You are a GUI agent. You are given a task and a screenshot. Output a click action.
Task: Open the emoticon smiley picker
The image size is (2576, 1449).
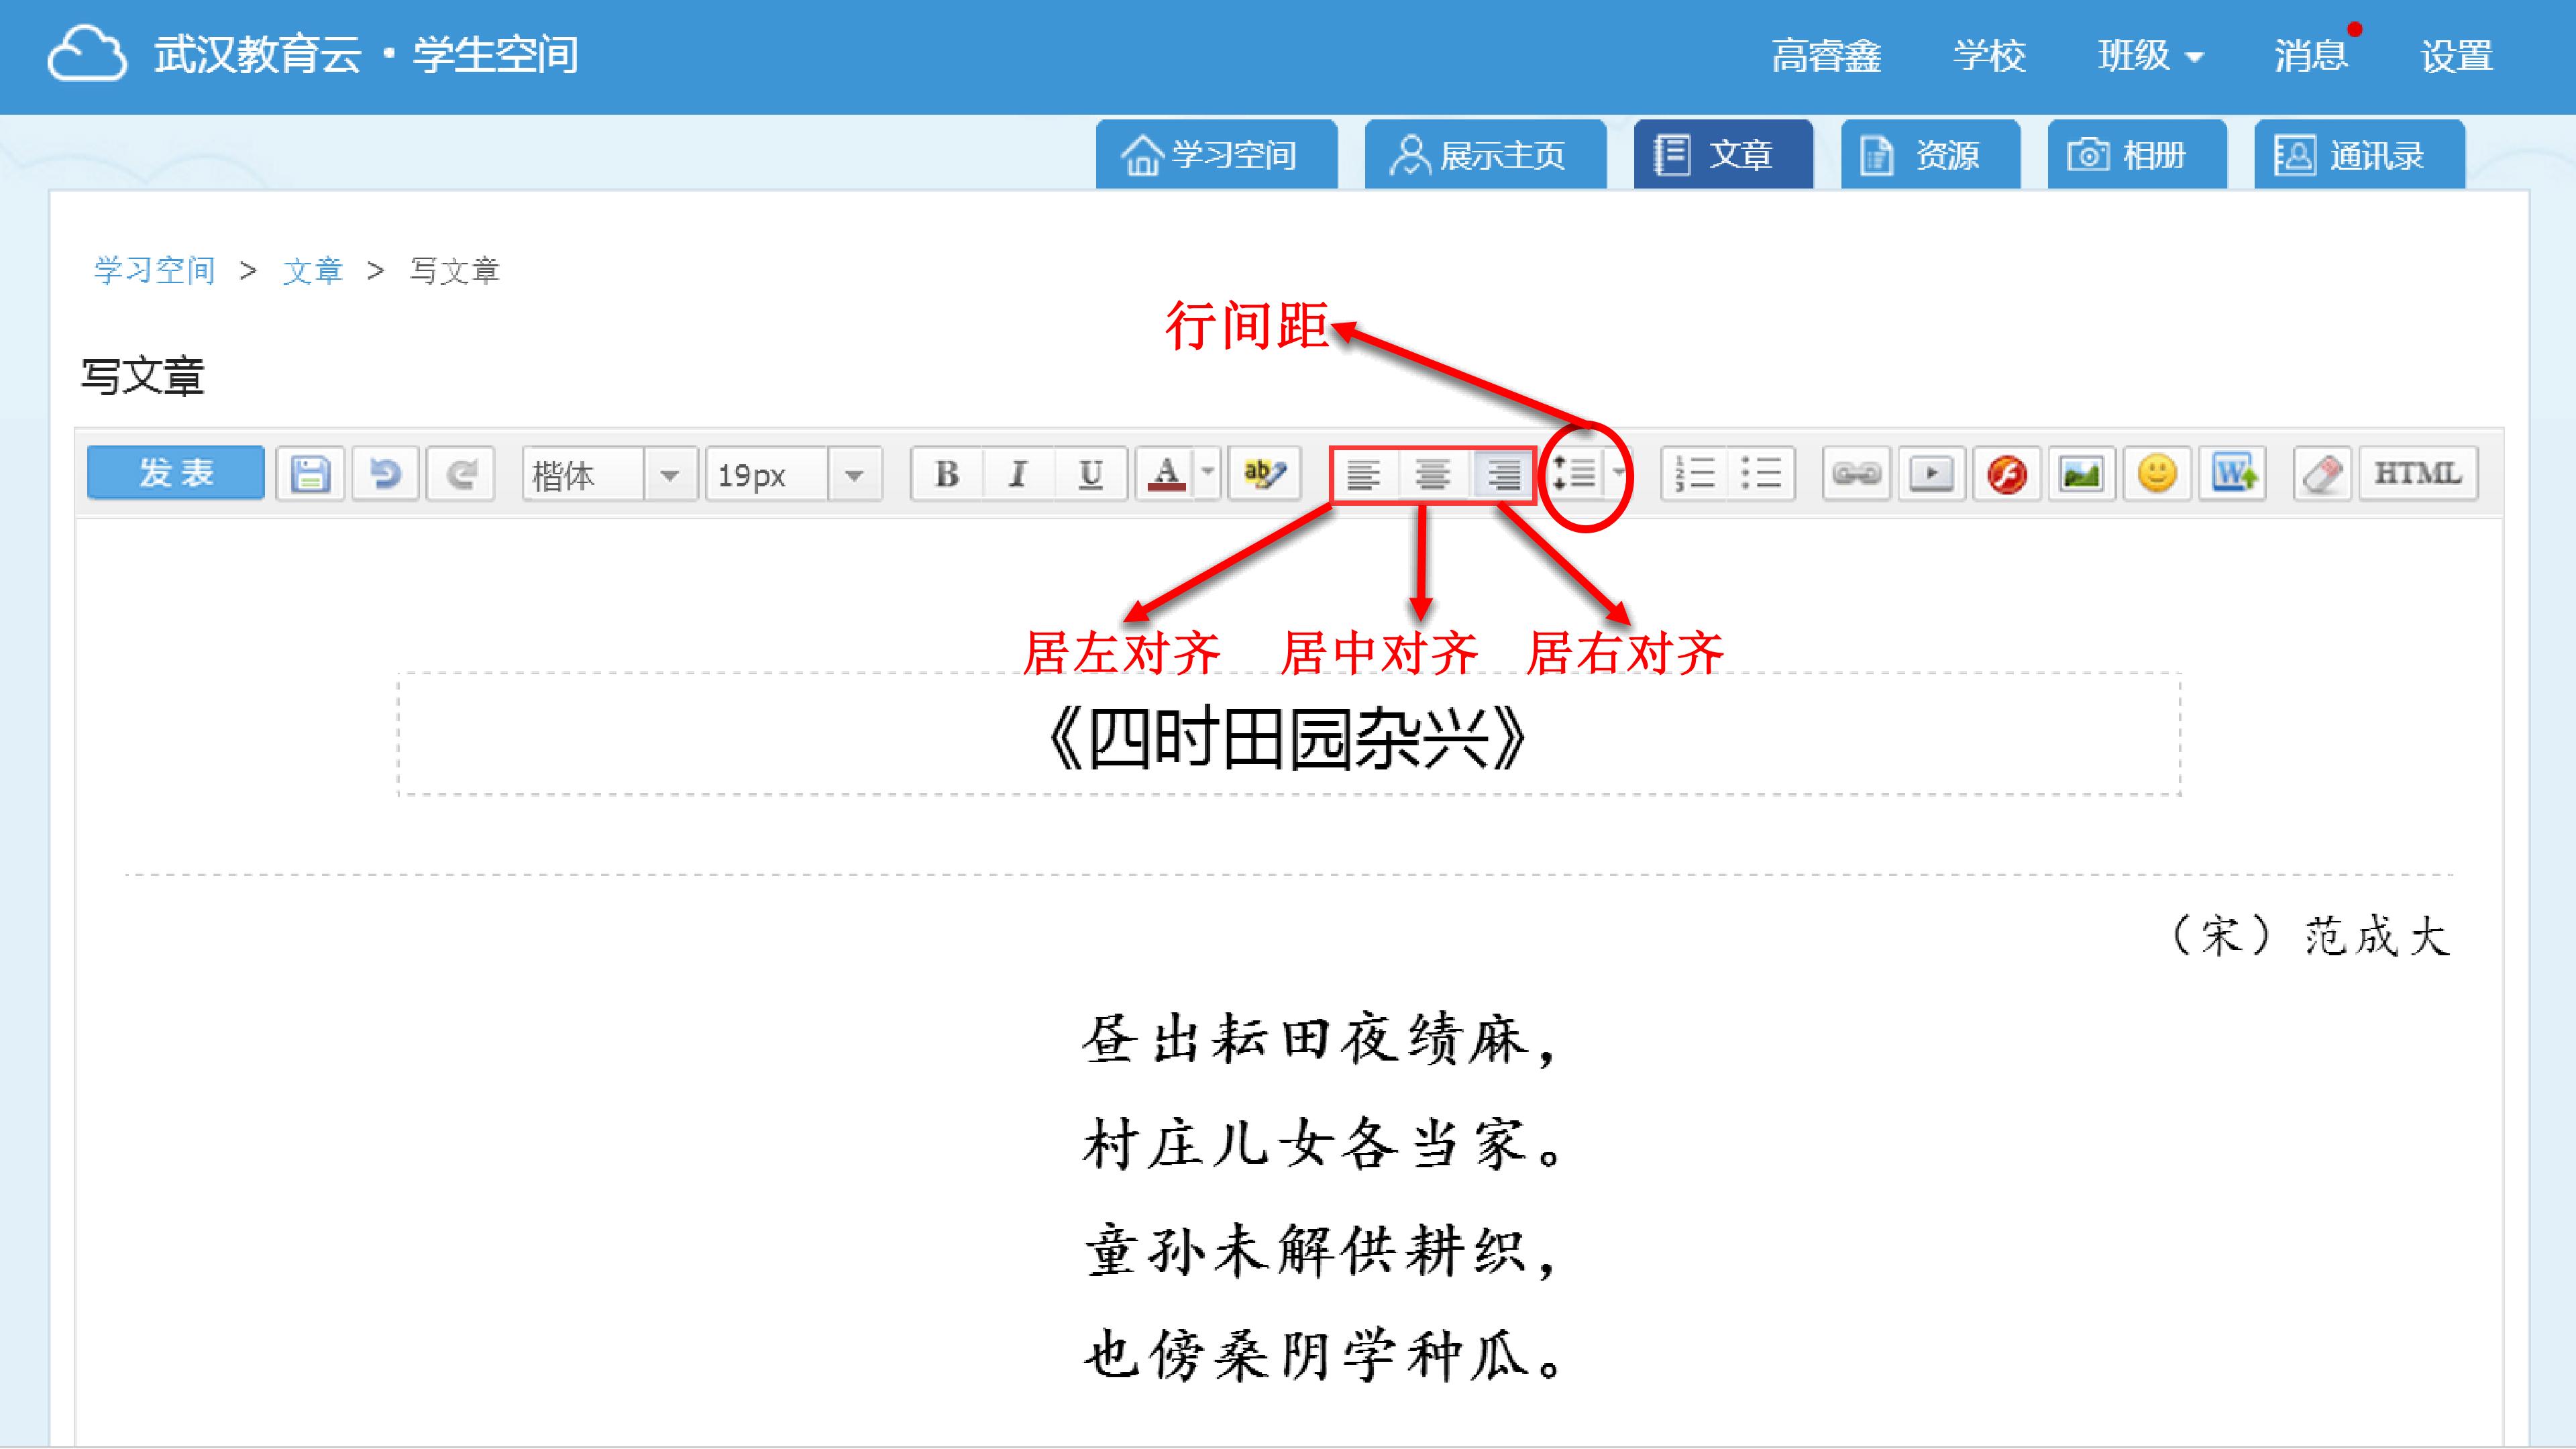(x=2157, y=473)
